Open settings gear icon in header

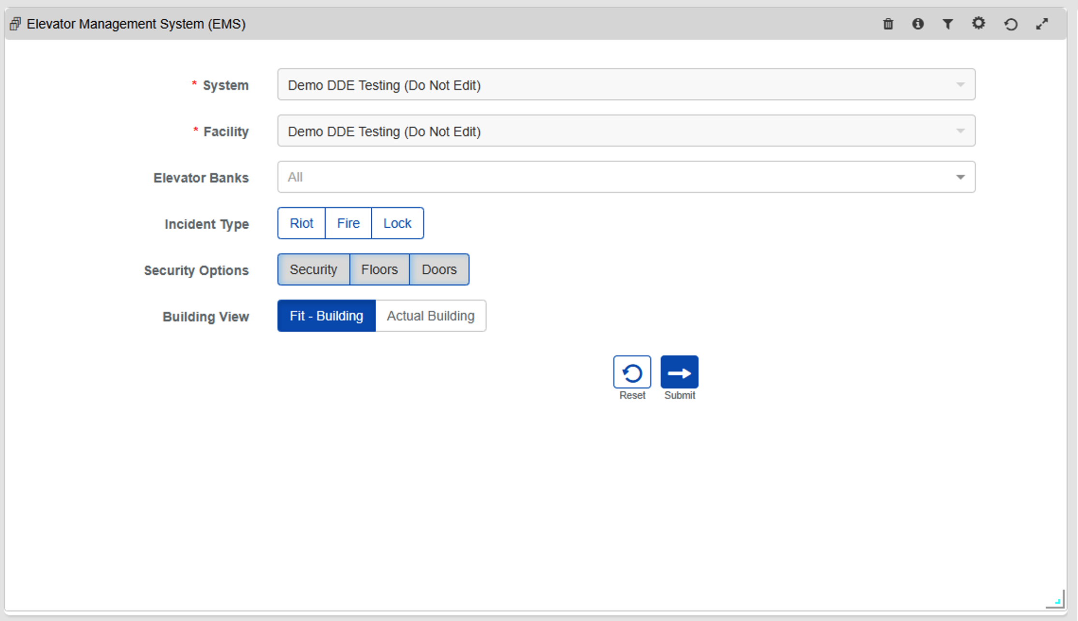[978, 23]
